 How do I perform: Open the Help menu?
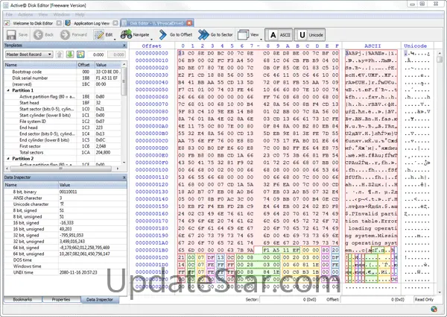pyautogui.click(x=80, y=15)
